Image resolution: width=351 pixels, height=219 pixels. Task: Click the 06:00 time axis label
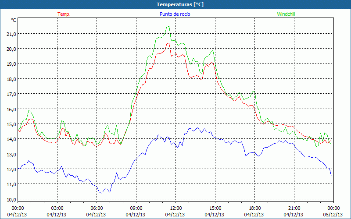[x=97, y=208]
